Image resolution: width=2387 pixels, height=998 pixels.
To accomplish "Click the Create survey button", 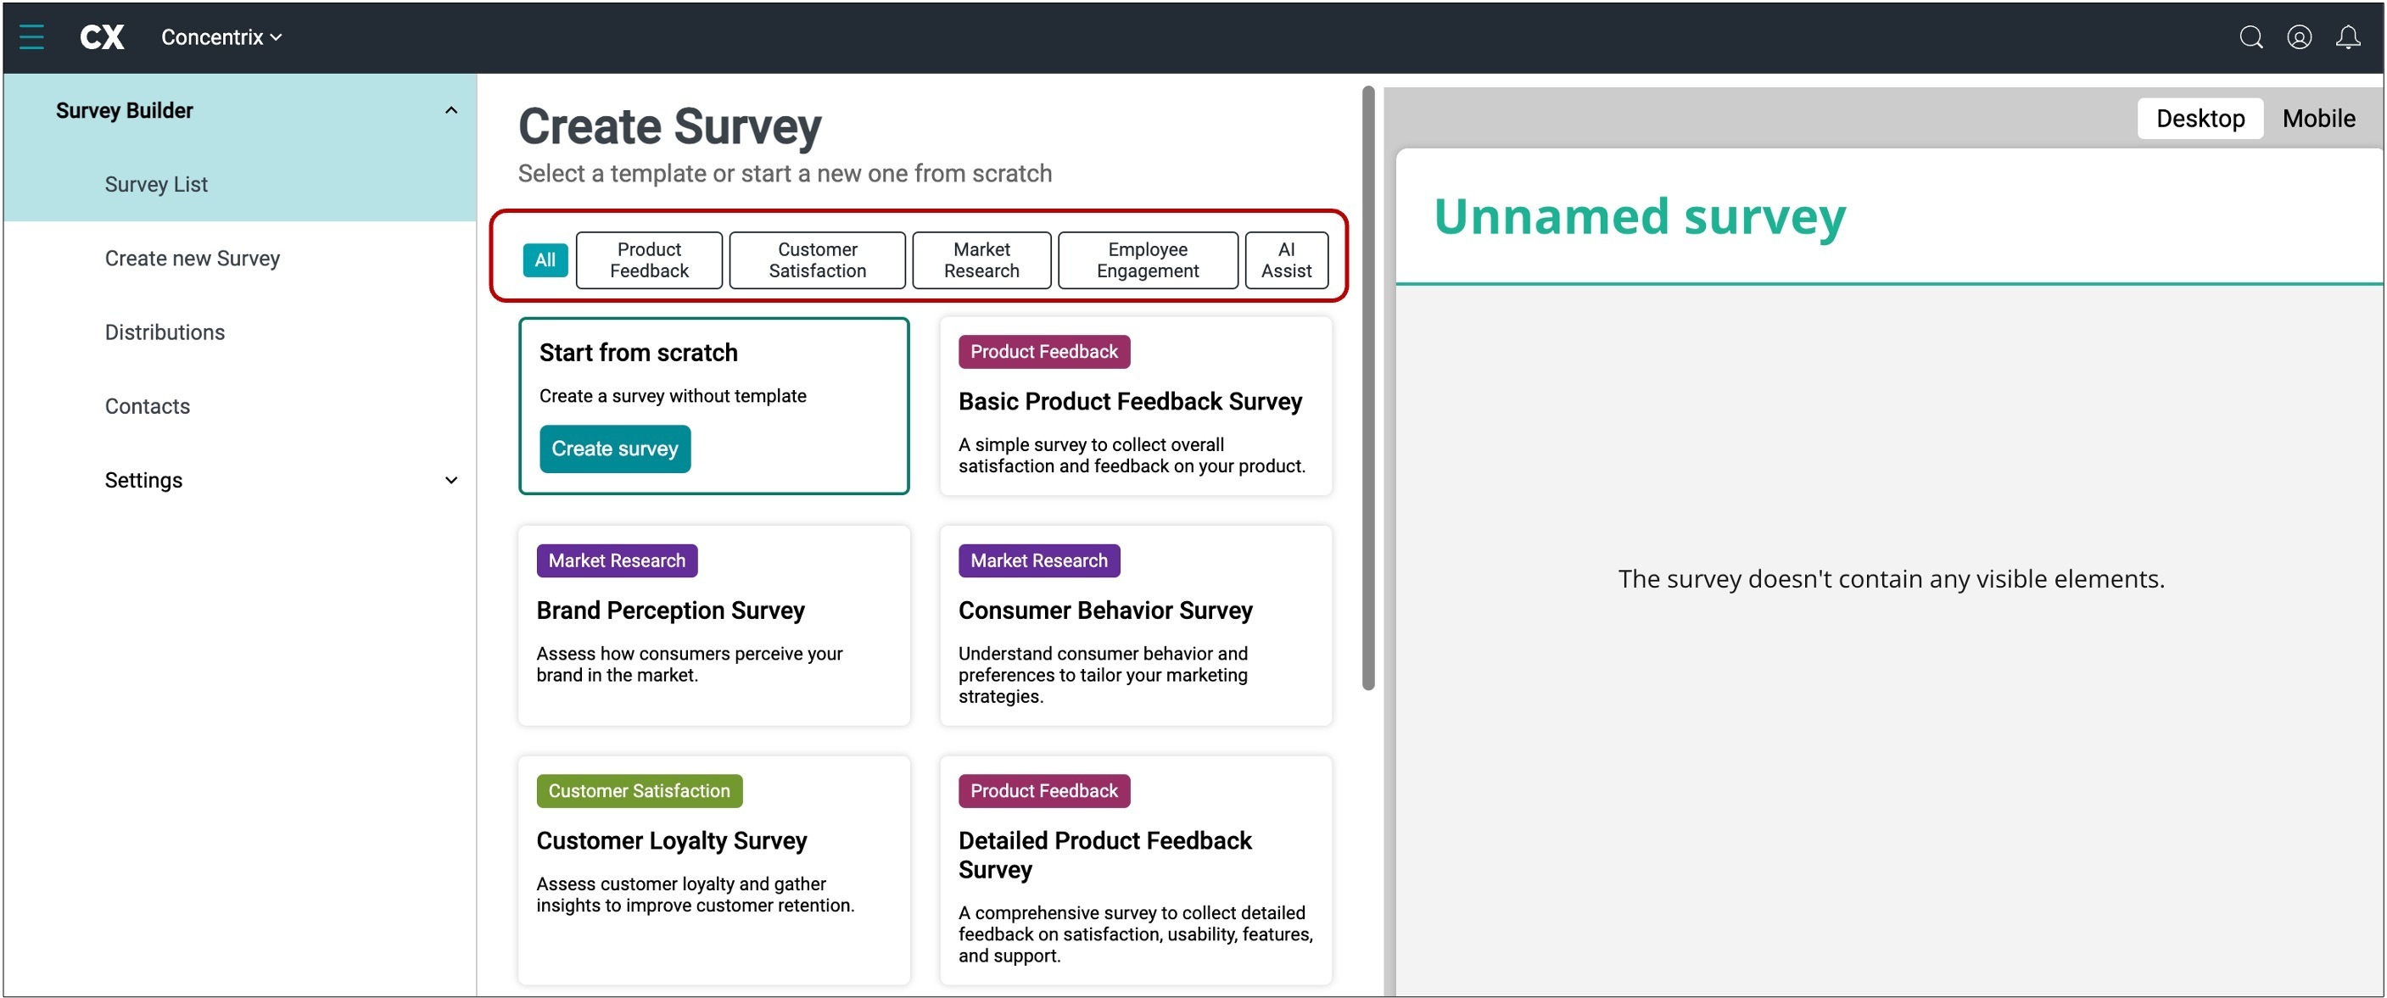I will (x=614, y=449).
